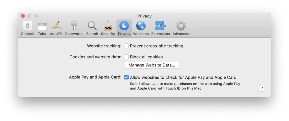Enable Prevent cross-site tracking
Image resolution: width=289 pixels, height=121 pixels.
click(x=126, y=46)
